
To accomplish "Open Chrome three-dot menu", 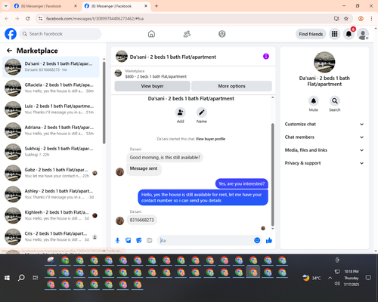I will pyautogui.click(x=371, y=19).
